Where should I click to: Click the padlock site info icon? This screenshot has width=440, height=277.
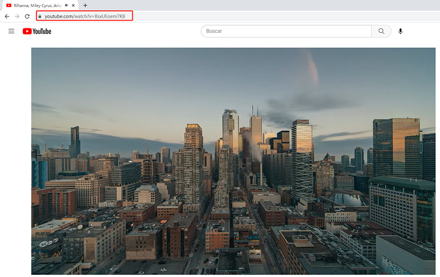point(40,16)
